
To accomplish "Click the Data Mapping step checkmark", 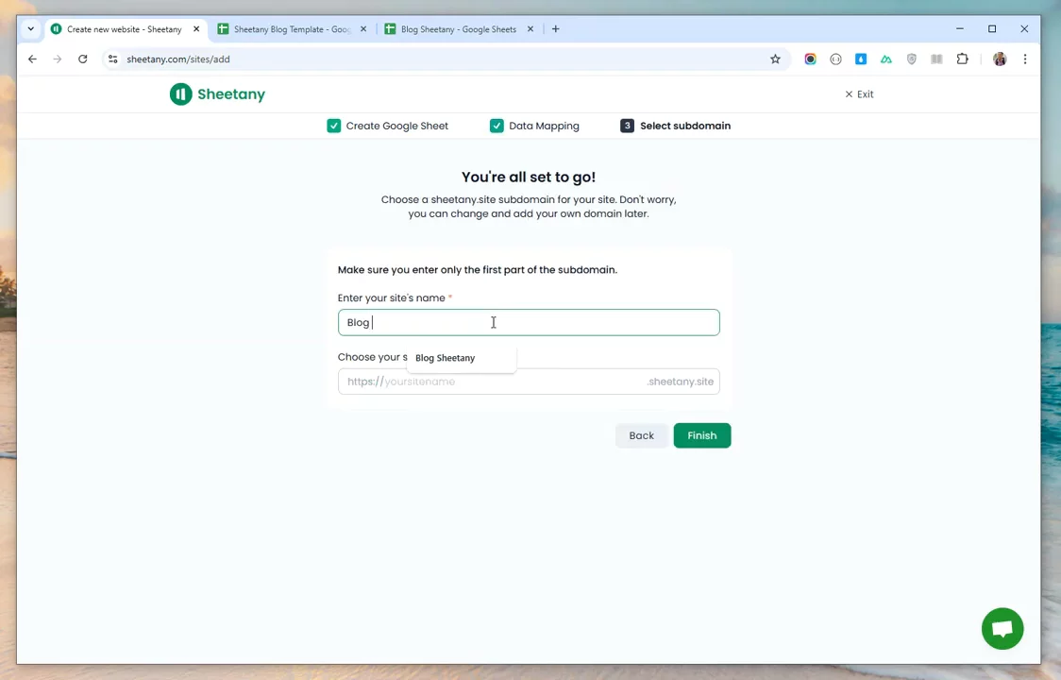I will (497, 126).
